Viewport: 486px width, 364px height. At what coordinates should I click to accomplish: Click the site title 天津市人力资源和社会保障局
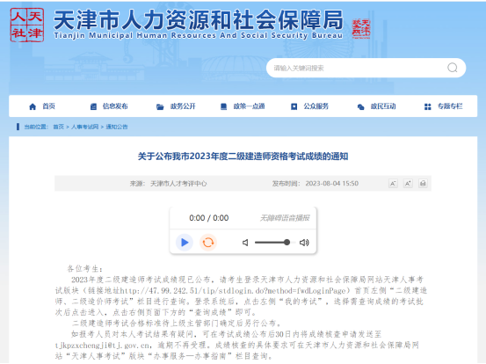point(199,20)
